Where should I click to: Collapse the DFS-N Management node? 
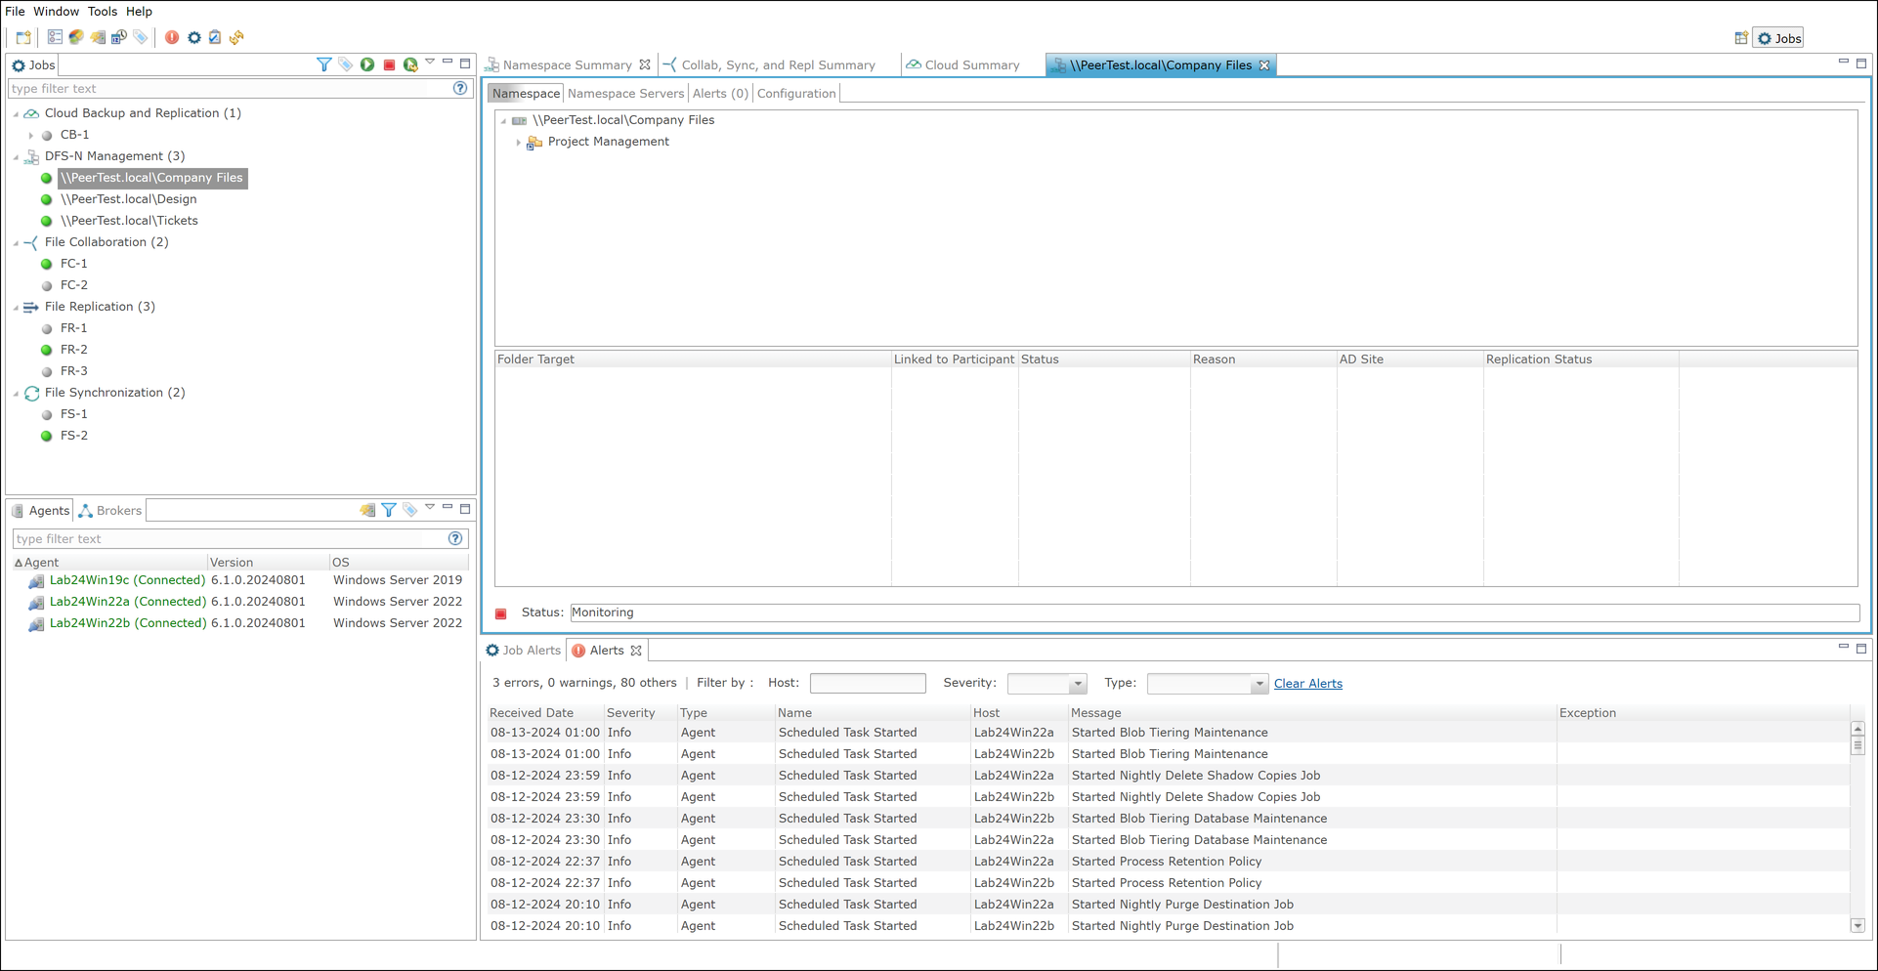[x=17, y=157]
